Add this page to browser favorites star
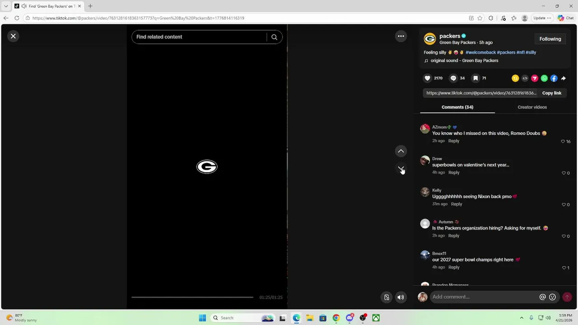Screen dimensions: 578x325 pos(480,18)
